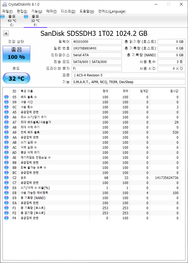The height and width of the screenshot is (263, 188).
Task: Click status orb for ID F1 row
Action: click(x=6, y=208)
